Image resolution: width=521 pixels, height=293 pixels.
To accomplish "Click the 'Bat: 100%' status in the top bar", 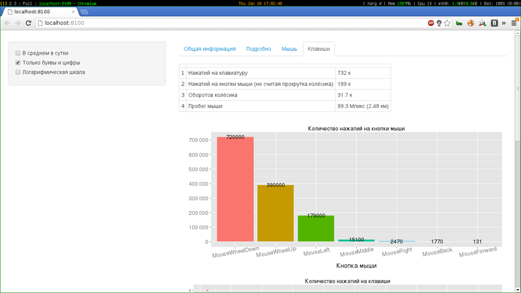I will [494, 3].
